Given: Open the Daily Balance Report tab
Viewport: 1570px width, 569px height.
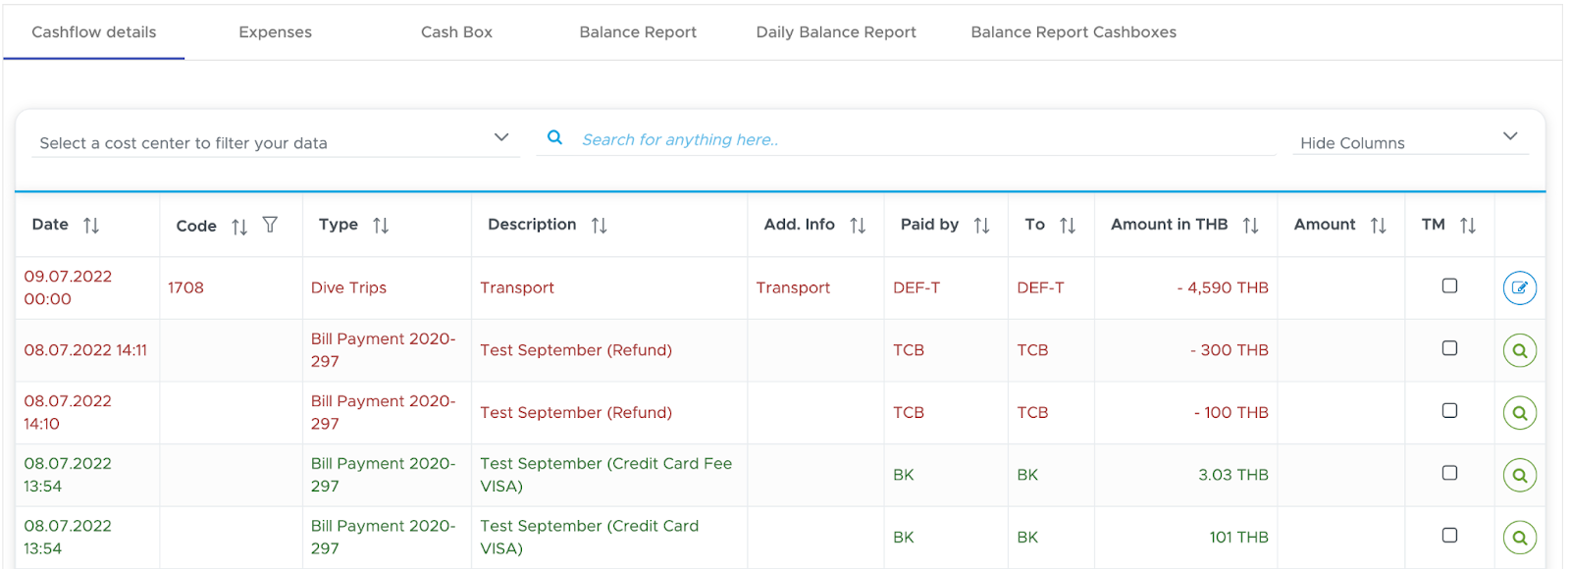Looking at the screenshot, I should pos(836,32).
